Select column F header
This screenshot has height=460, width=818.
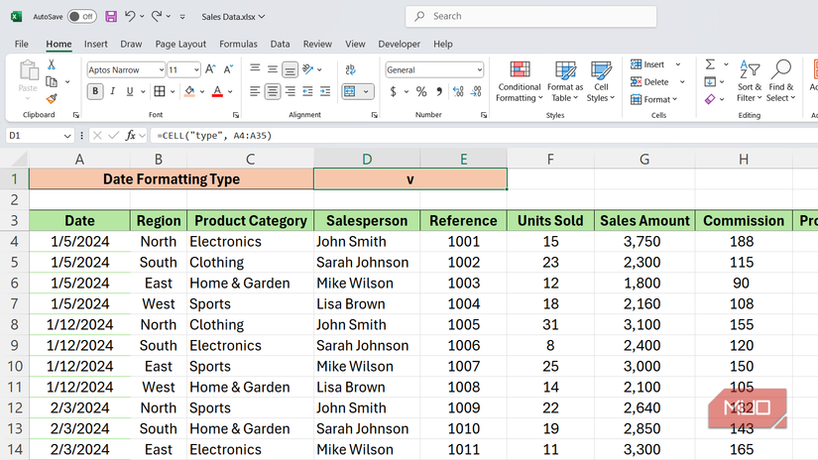(550, 159)
